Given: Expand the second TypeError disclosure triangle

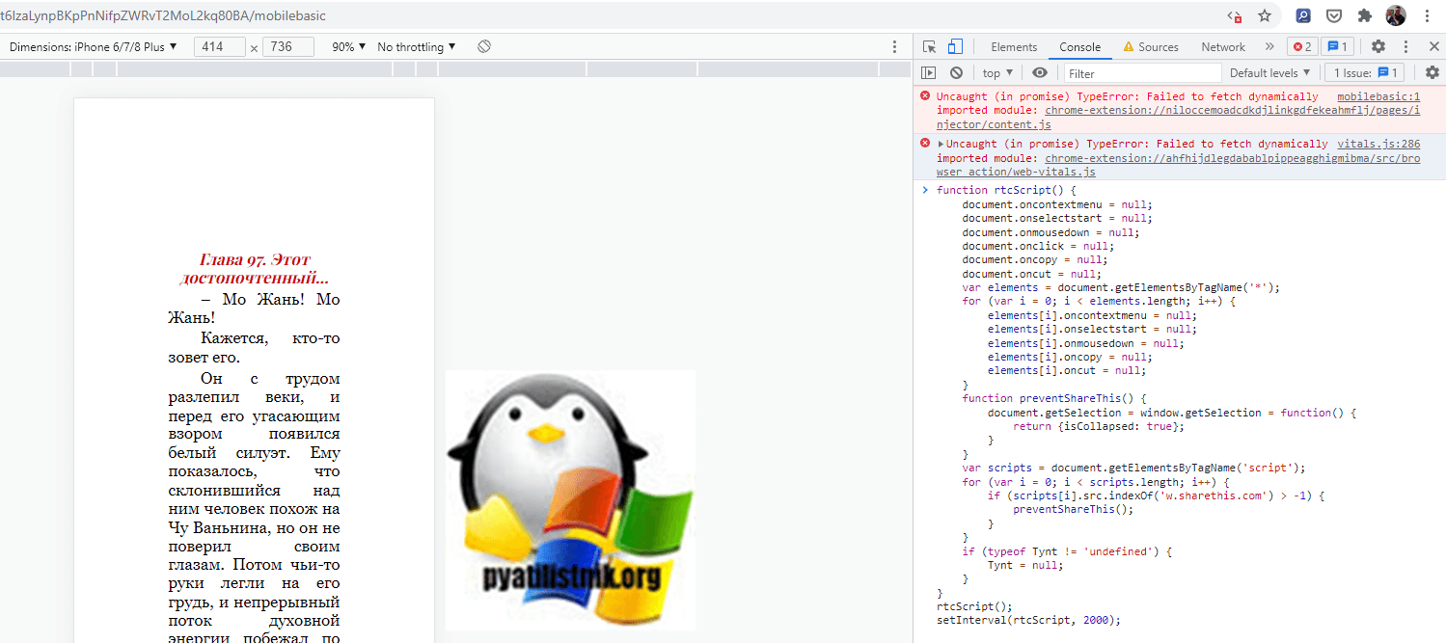Looking at the screenshot, I should coord(941,144).
